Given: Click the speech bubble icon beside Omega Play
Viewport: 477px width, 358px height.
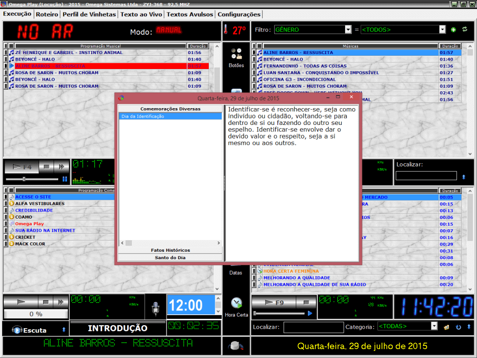Looking at the screenshot, I should [12, 223].
